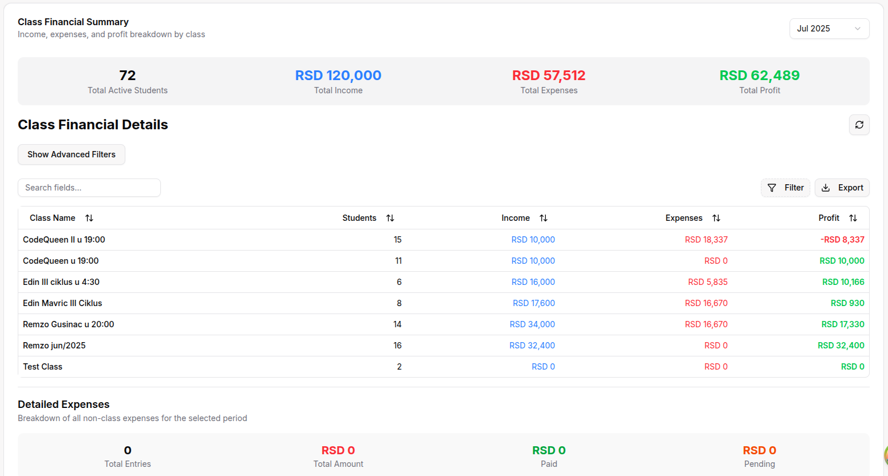The width and height of the screenshot is (888, 476).
Task: Select the Remzo jun/2025 class row
Action: click(x=54, y=346)
